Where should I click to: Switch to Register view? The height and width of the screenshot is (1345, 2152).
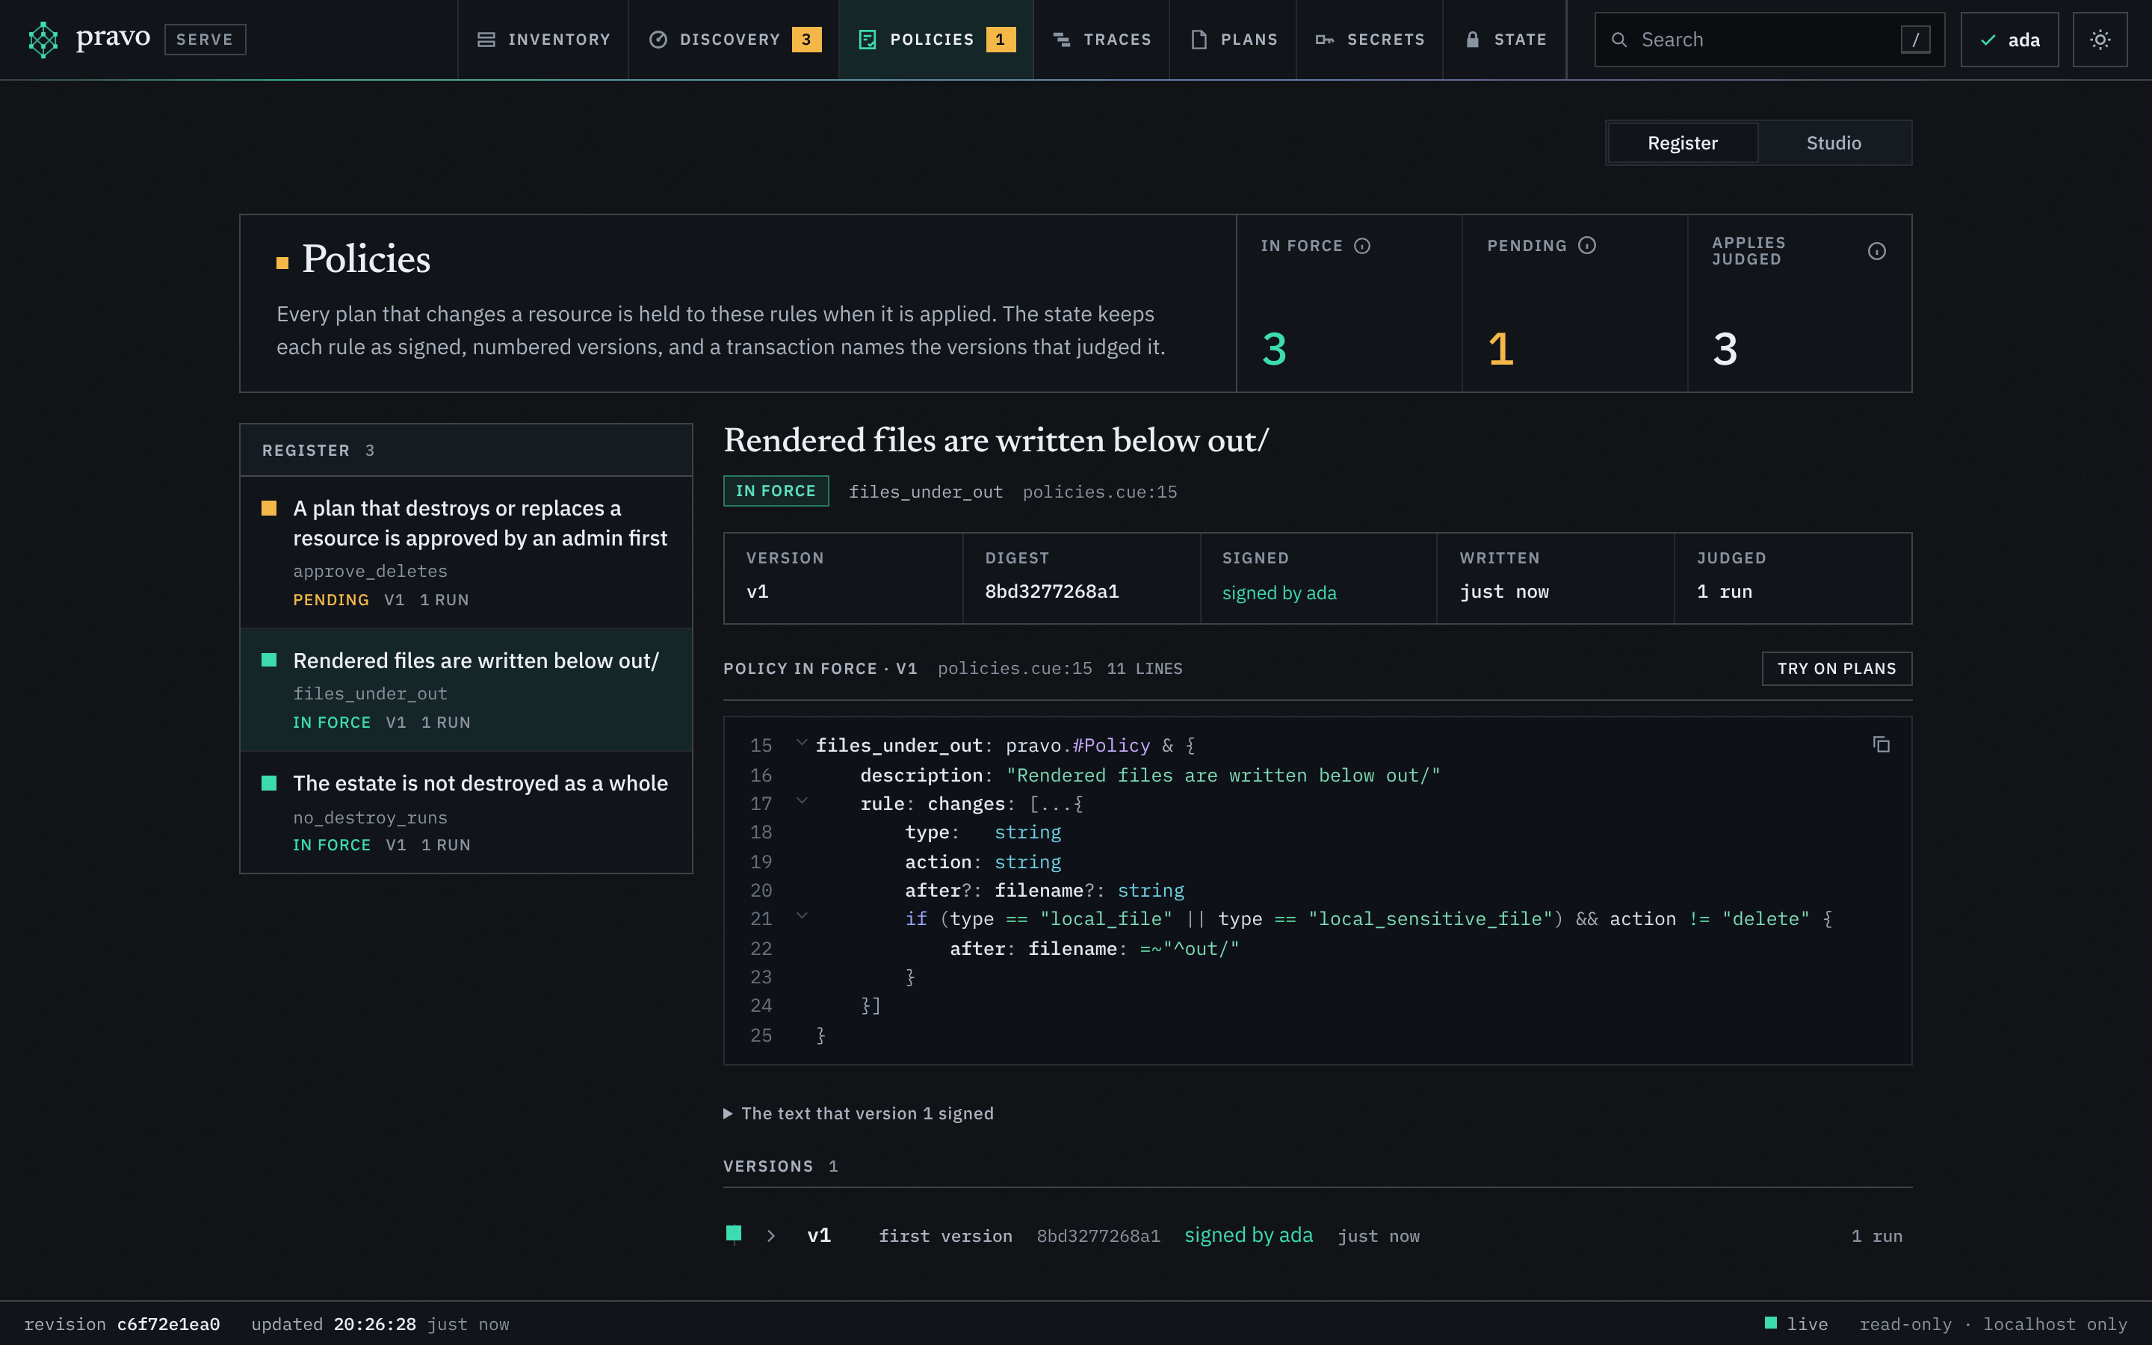(1683, 143)
